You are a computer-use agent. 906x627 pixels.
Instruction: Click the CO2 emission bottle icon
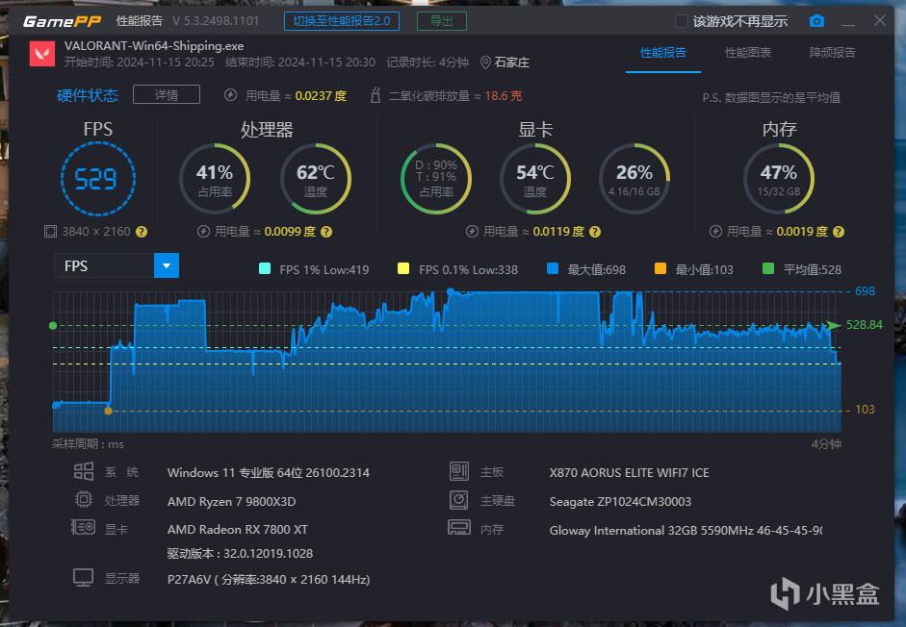coord(375,95)
